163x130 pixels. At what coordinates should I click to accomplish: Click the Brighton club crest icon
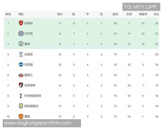pos(21,64)
